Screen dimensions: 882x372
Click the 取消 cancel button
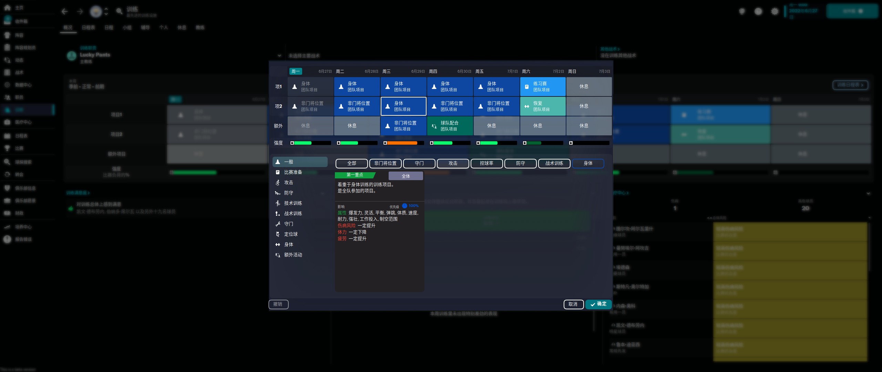573,304
